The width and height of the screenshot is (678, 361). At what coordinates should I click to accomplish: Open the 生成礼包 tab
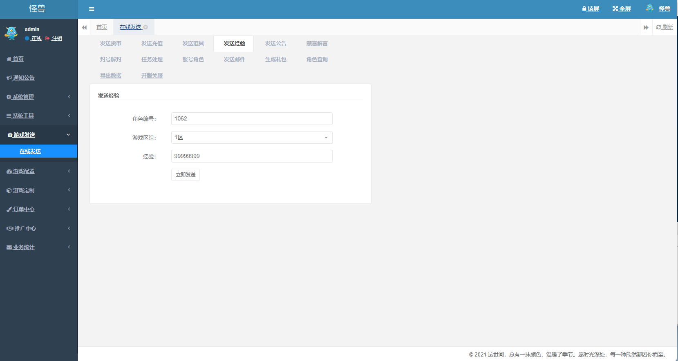276,60
